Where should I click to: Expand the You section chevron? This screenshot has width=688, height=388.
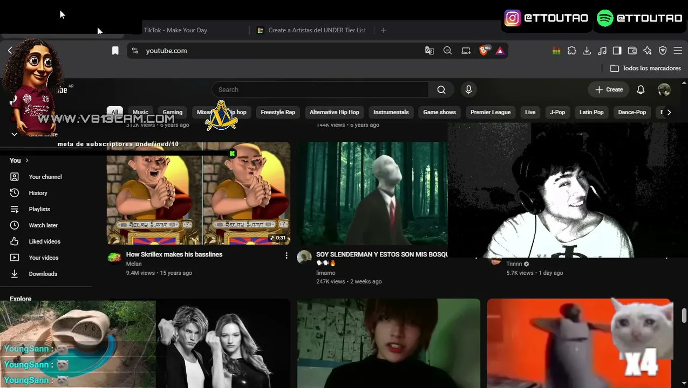point(27,161)
